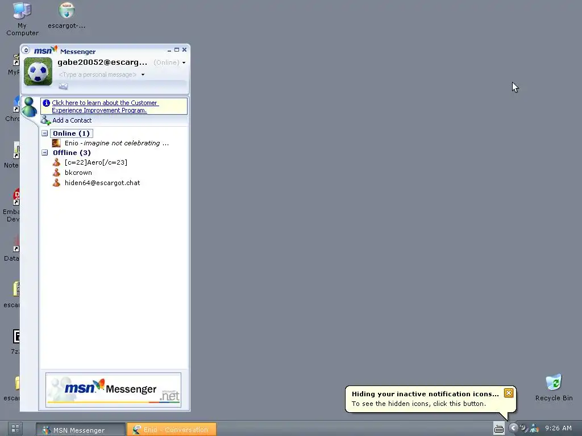
Task: Click the 9:26 AM clock
Action: (x=558, y=428)
